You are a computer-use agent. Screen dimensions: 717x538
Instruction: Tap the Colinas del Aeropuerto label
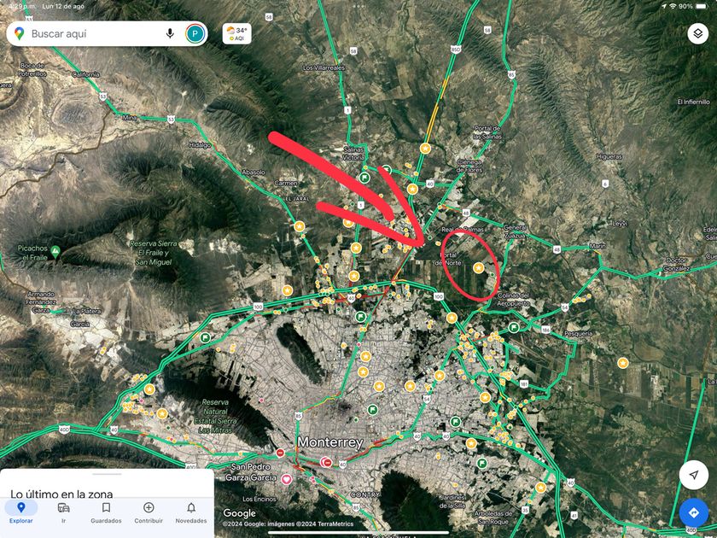pos(513,299)
